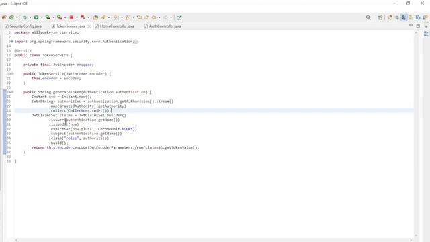Screen dimensions: 430x242
Task: Switch to the blue pages perspective icon
Action: coord(418,17)
